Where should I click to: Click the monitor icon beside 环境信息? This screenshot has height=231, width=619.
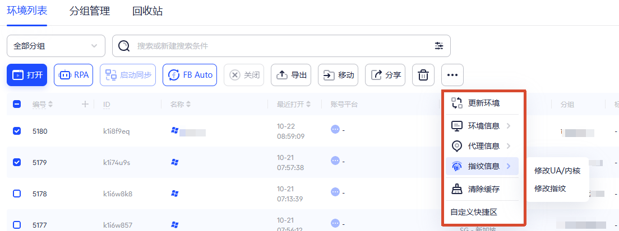[457, 126]
